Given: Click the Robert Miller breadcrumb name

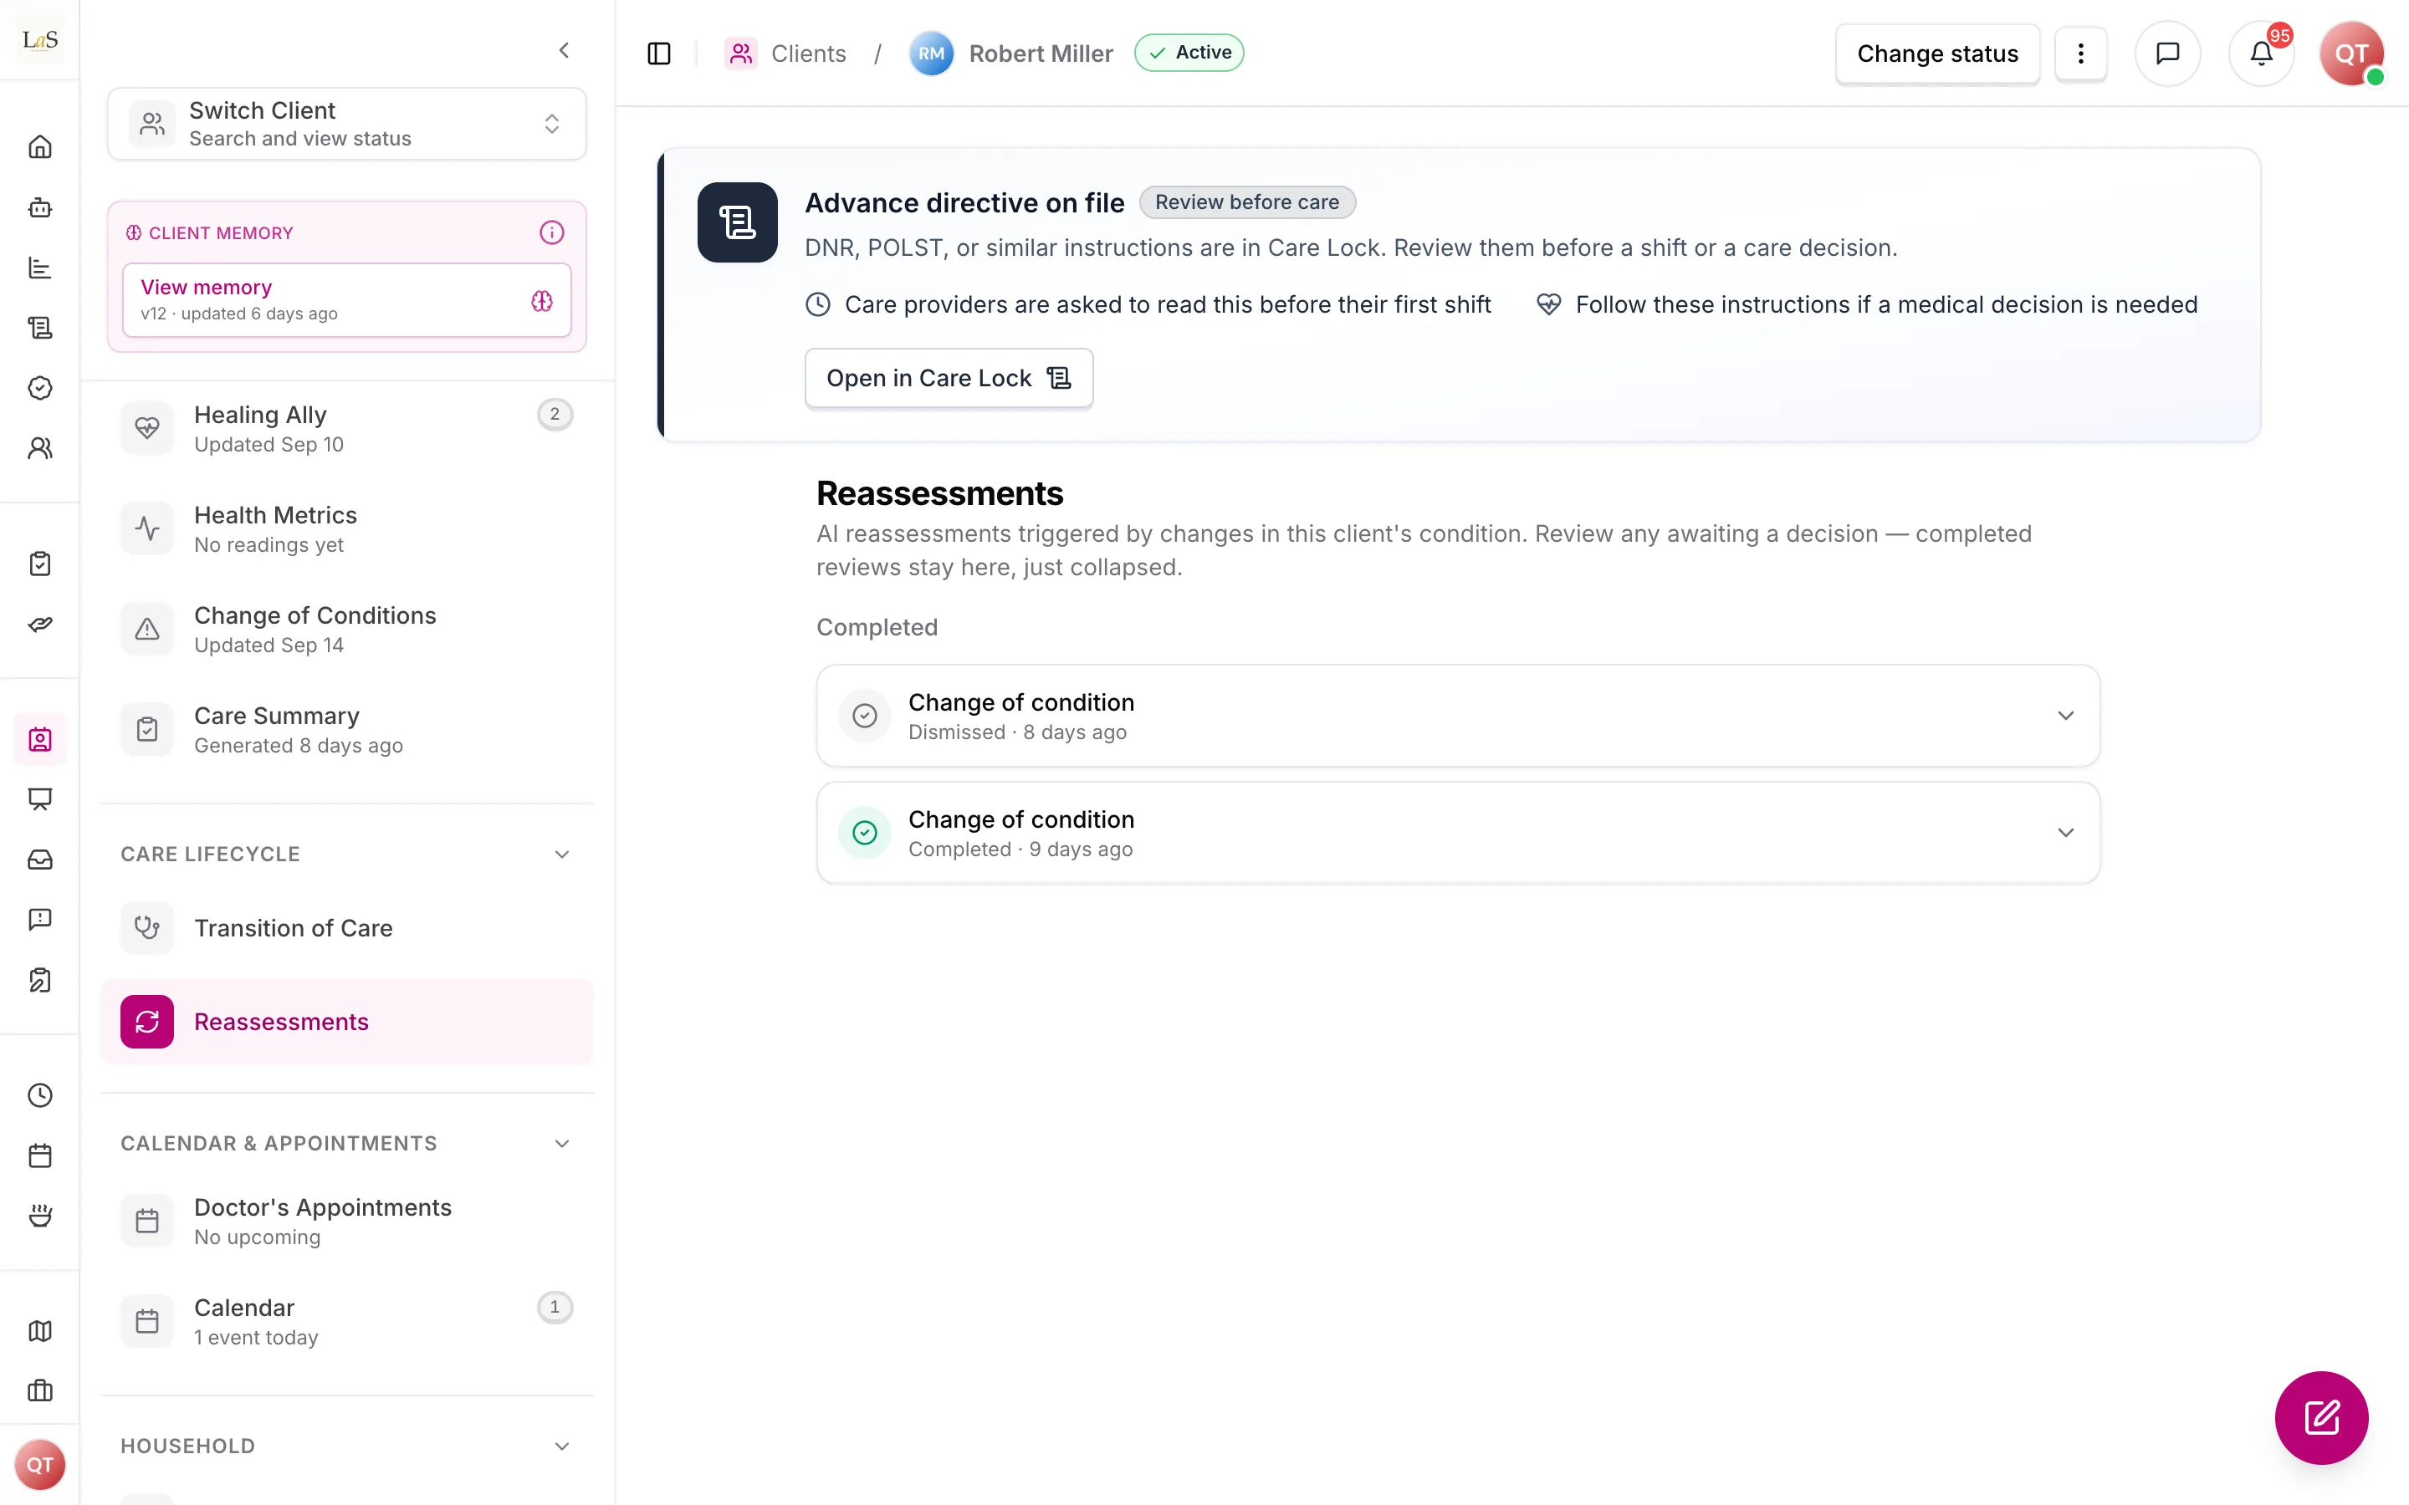Looking at the screenshot, I should point(1041,54).
